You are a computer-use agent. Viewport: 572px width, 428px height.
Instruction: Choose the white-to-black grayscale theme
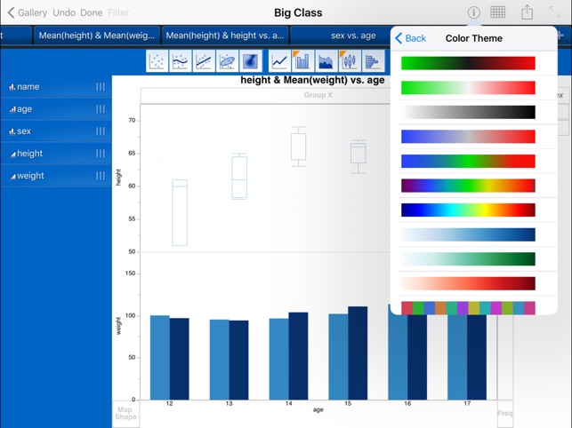(x=468, y=112)
